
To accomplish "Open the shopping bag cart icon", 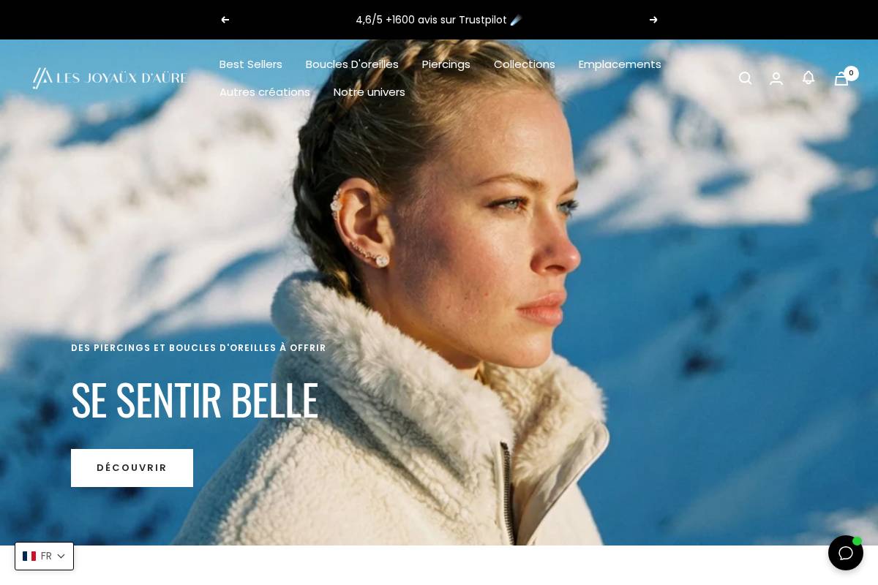I will click(841, 79).
